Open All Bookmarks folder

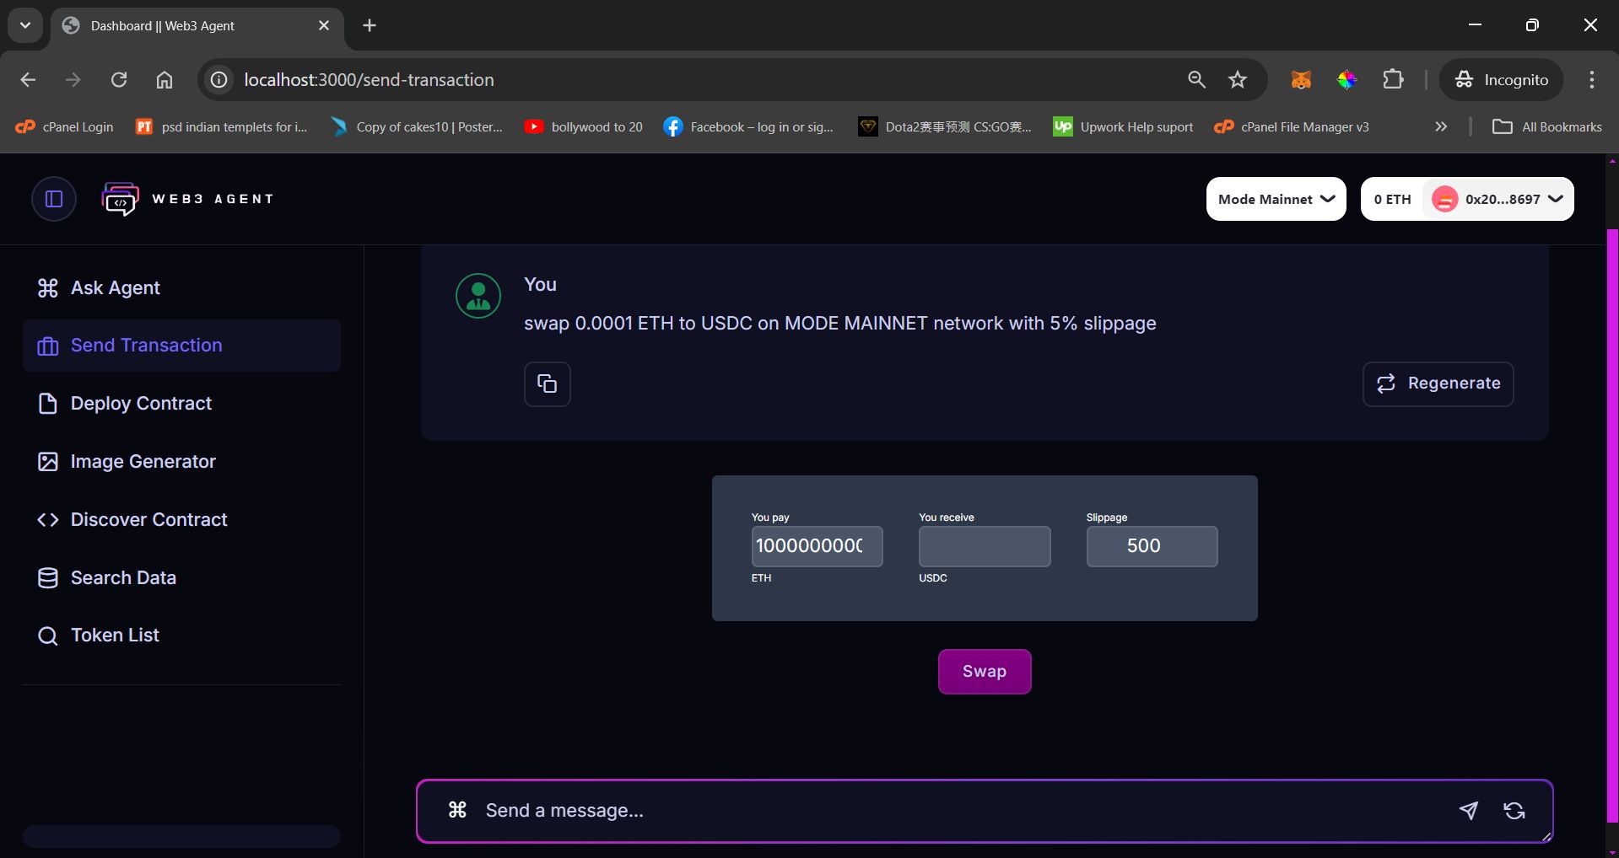click(x=1546, y=127)
